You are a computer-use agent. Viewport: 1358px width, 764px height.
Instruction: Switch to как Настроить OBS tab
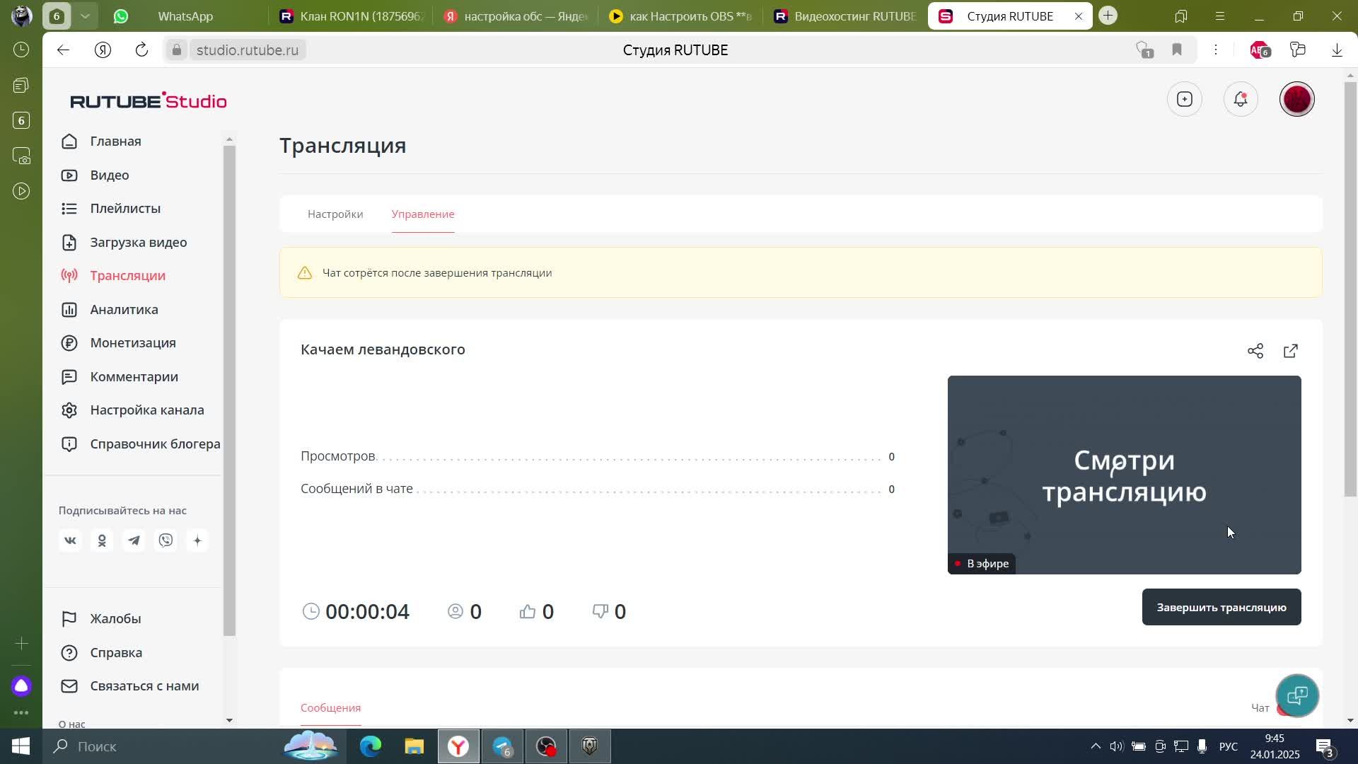681,16
